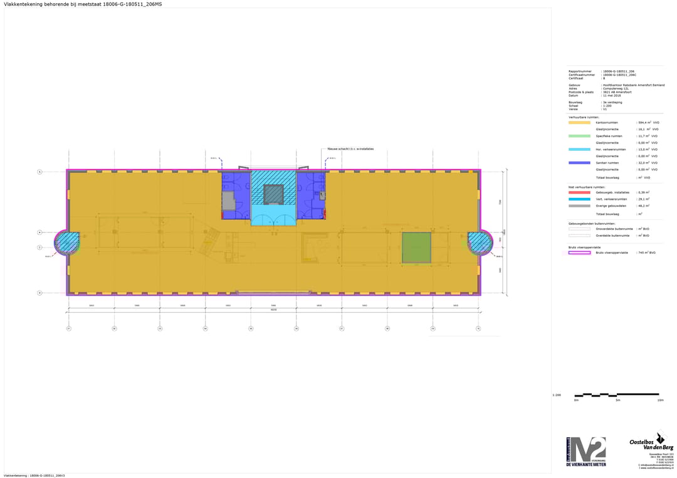Viewport: 677px width, 478px height.
Task: Select the grey hatched elevator shaft in core
Action: click(x=273, y=194)
